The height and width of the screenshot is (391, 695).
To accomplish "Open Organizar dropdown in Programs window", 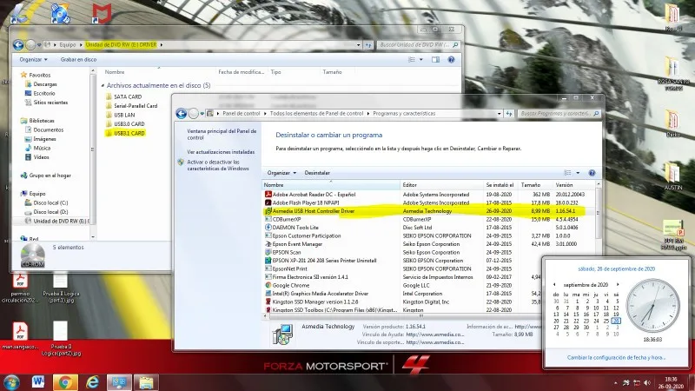I will 281,173.
